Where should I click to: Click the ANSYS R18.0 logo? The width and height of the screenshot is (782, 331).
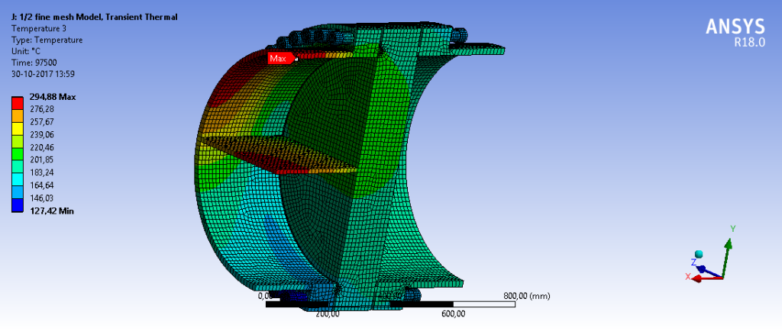tap(735, 33)
